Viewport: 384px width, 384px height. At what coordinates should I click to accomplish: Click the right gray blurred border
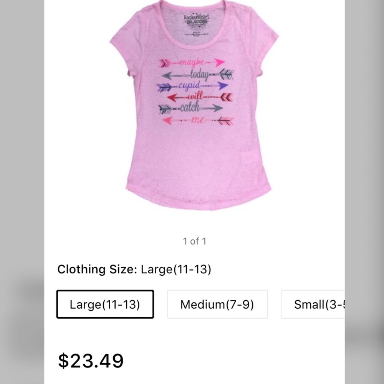(364, 192)
